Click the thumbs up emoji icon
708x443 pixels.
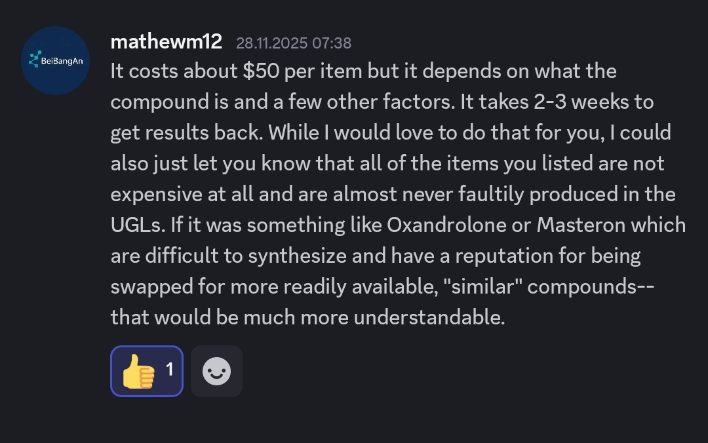138,372
